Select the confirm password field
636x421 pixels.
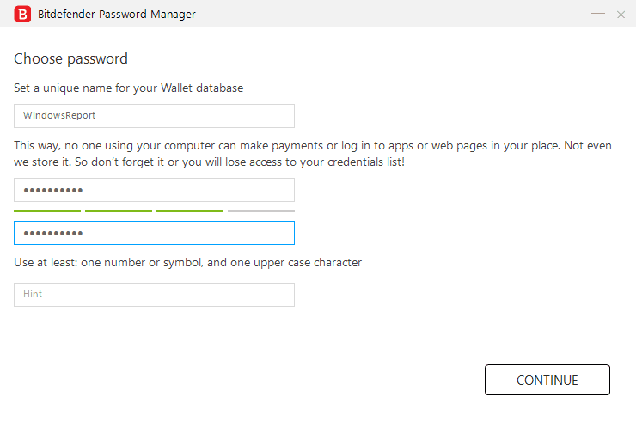154,233
